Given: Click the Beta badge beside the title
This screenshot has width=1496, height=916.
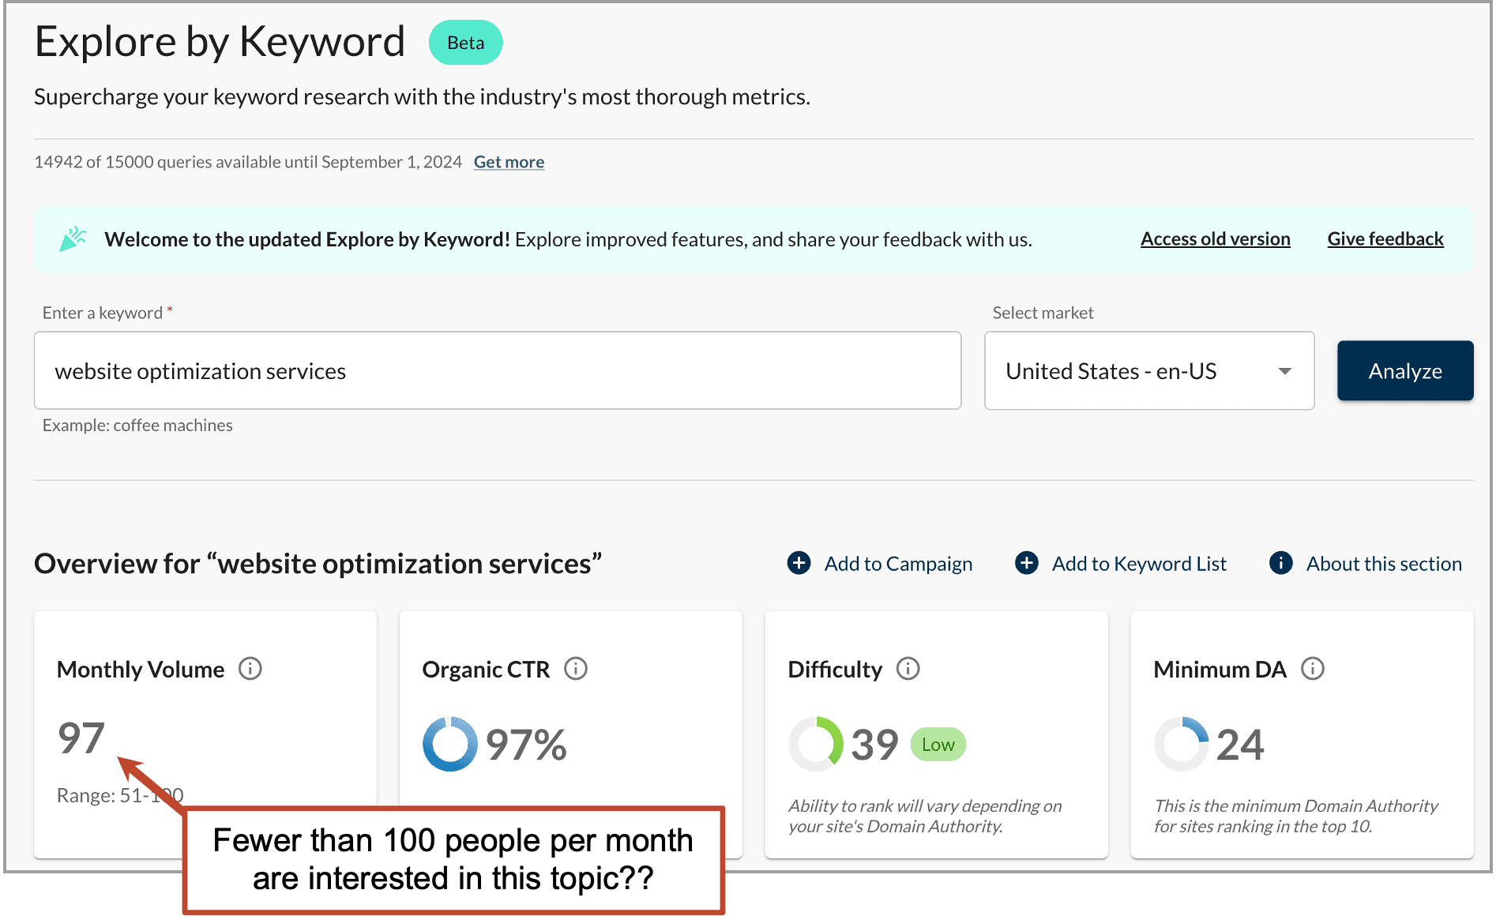Looking at the screenshot, I should [x=466, y=43].
